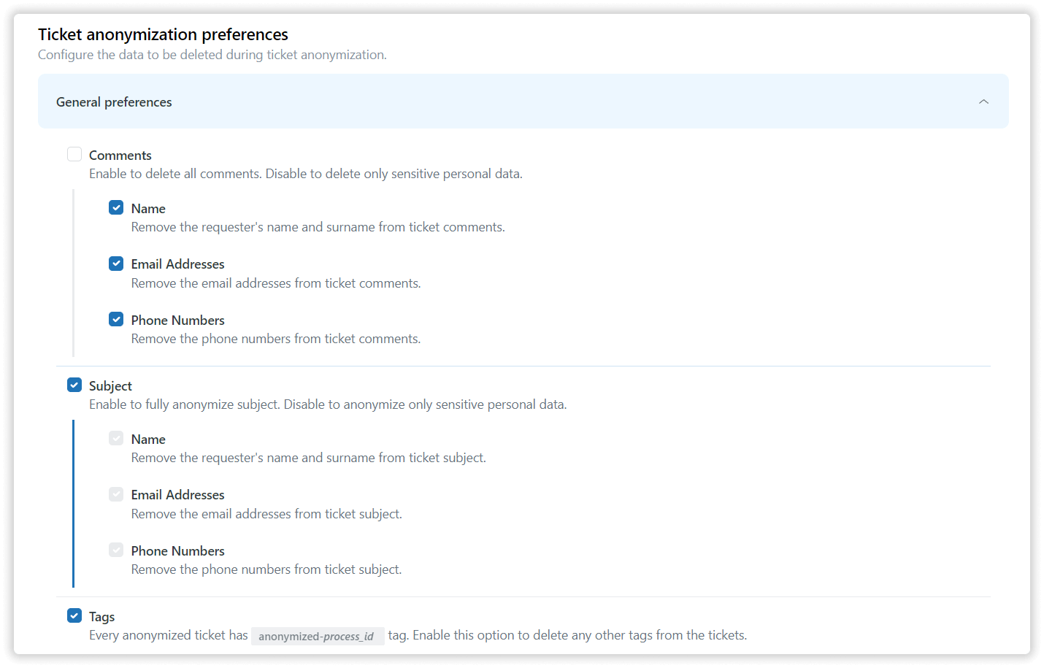Click Email Addresses label under Subject
This screenshot has height=668, width=1044.
[177, 495]
